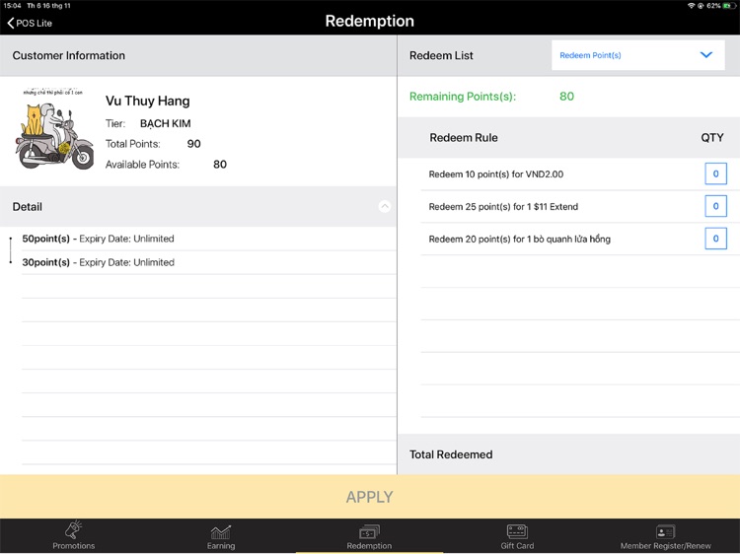The height and width of the screenshot is (554, 740).
Task: Switch to the Earning tab
Action: [x=221, y=536]
